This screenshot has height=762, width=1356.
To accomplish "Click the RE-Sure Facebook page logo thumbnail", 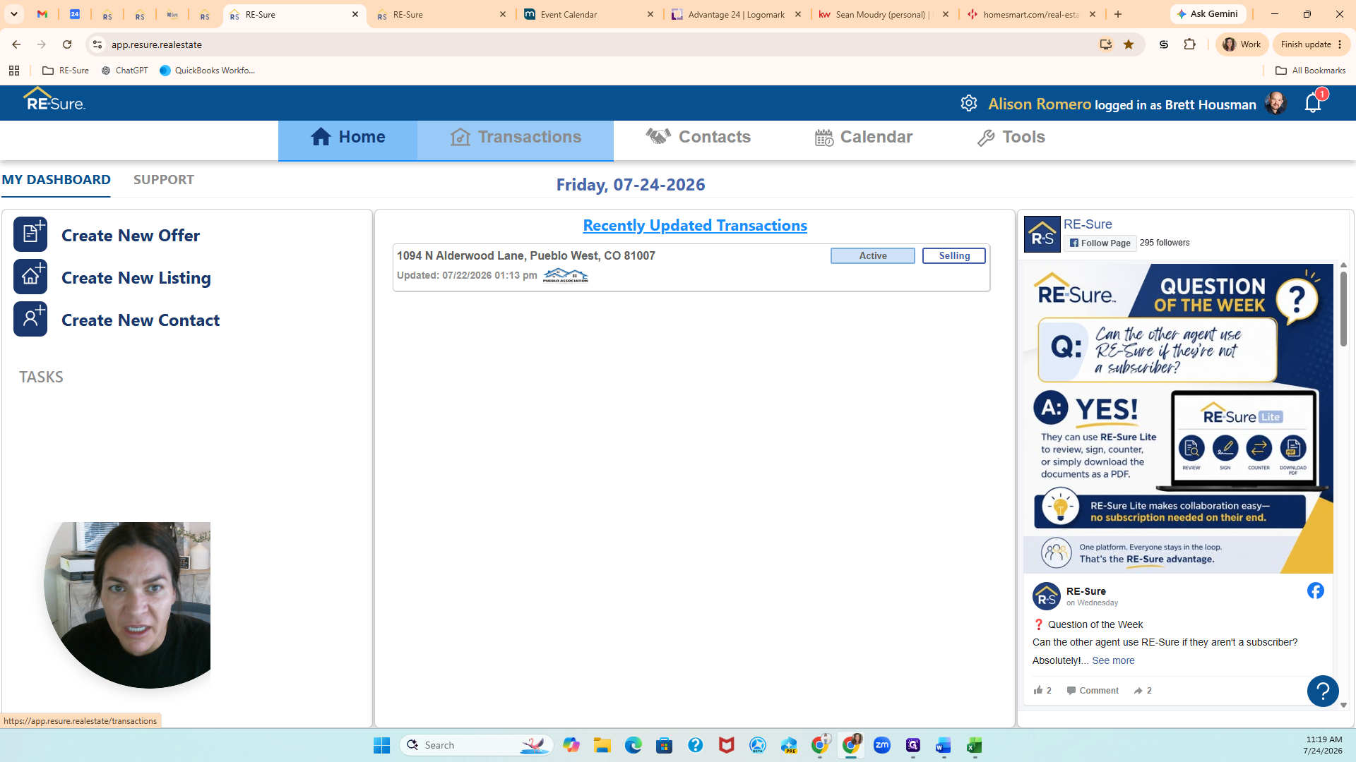I will click(1042, 234).
